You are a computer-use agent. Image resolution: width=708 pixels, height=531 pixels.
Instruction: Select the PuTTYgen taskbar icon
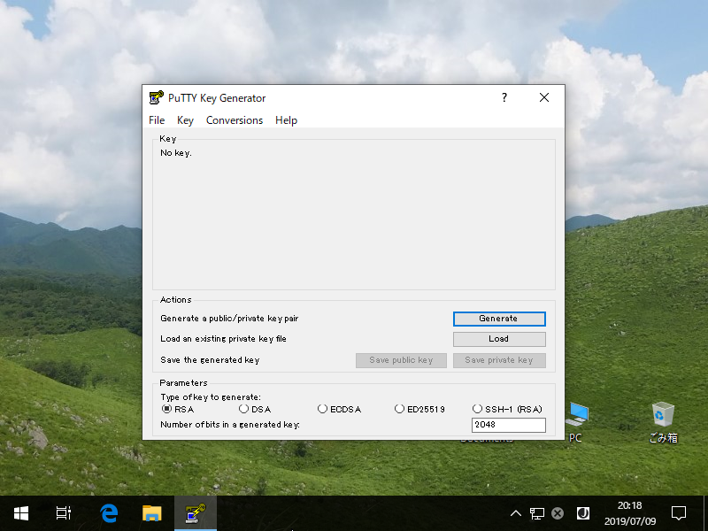[196, 513]
